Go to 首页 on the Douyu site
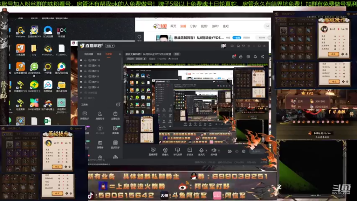Image resolution: width=357 pixels, height=201 pixels. [173, 26]
